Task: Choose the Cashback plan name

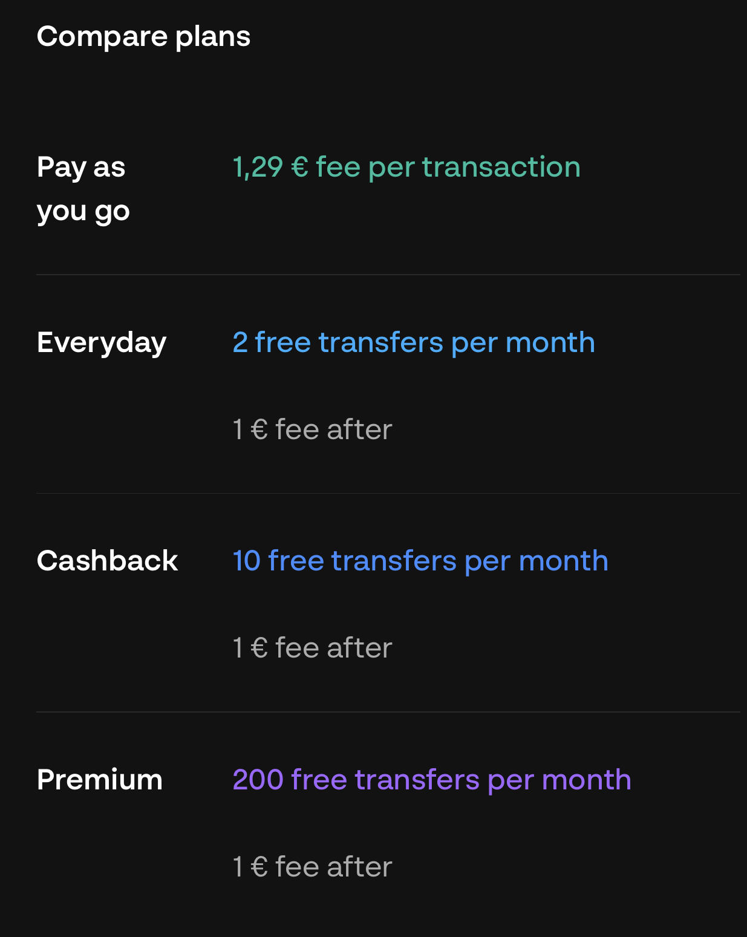Action: (x=107, y=561)
